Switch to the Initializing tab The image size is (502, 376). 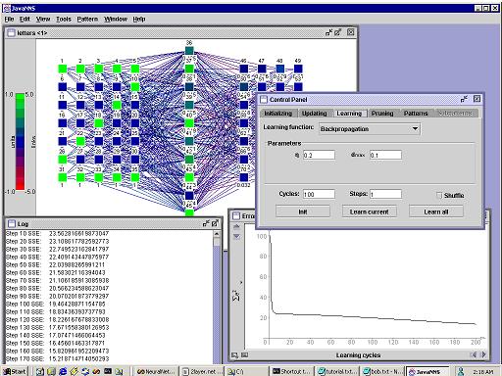[x=278, y=114]
